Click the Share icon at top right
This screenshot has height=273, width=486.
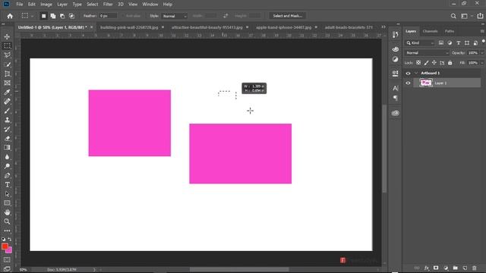[x=480, y=16]
